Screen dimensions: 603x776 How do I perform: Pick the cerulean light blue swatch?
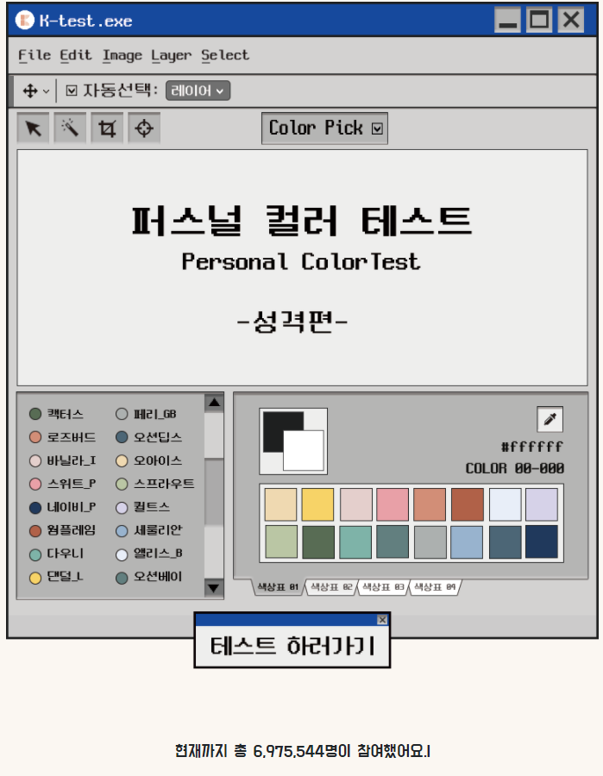[x=468, y=542]
